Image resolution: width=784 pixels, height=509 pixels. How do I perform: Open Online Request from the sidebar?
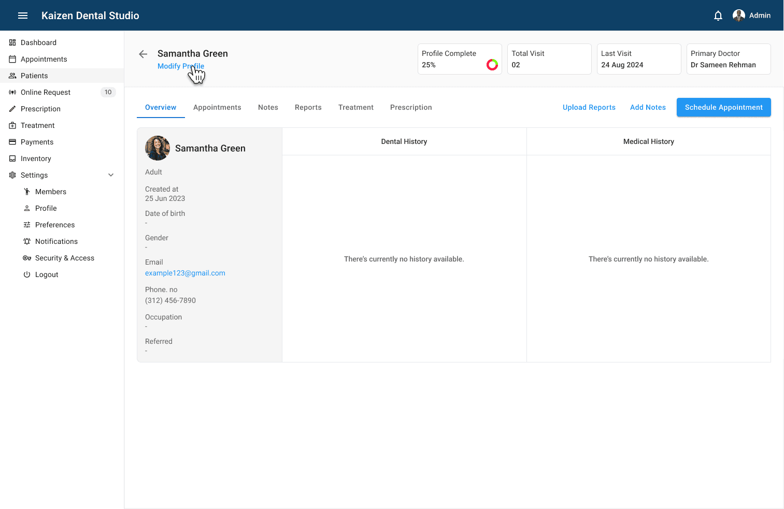(13, 92)
